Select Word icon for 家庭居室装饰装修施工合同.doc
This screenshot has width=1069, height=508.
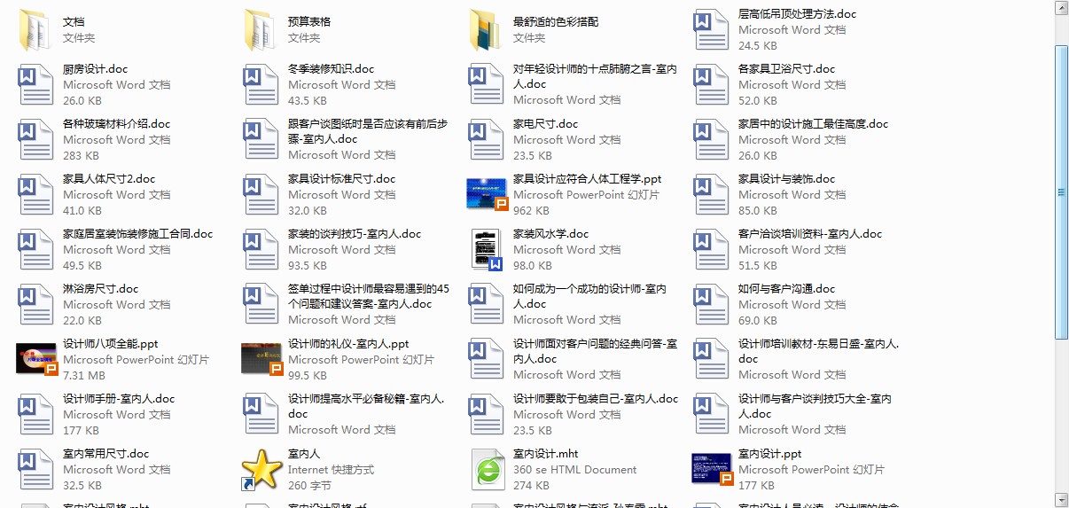pos(36,250)
